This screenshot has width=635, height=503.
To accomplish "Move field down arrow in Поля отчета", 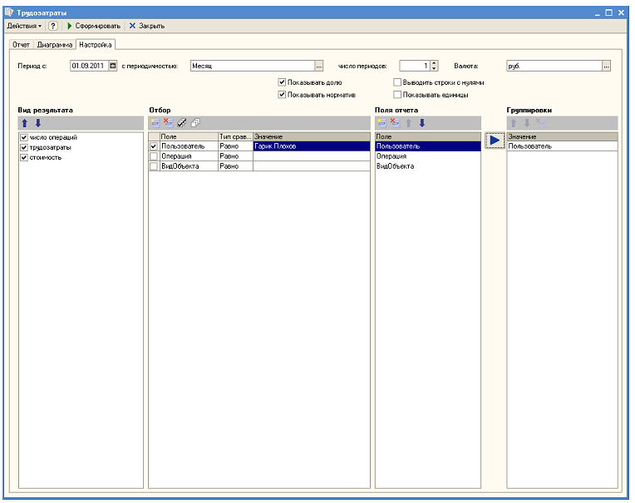I will coord(422,123).
